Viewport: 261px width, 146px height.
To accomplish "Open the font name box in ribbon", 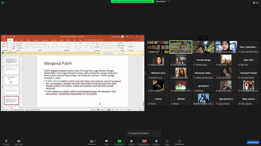I will [34, 44].
